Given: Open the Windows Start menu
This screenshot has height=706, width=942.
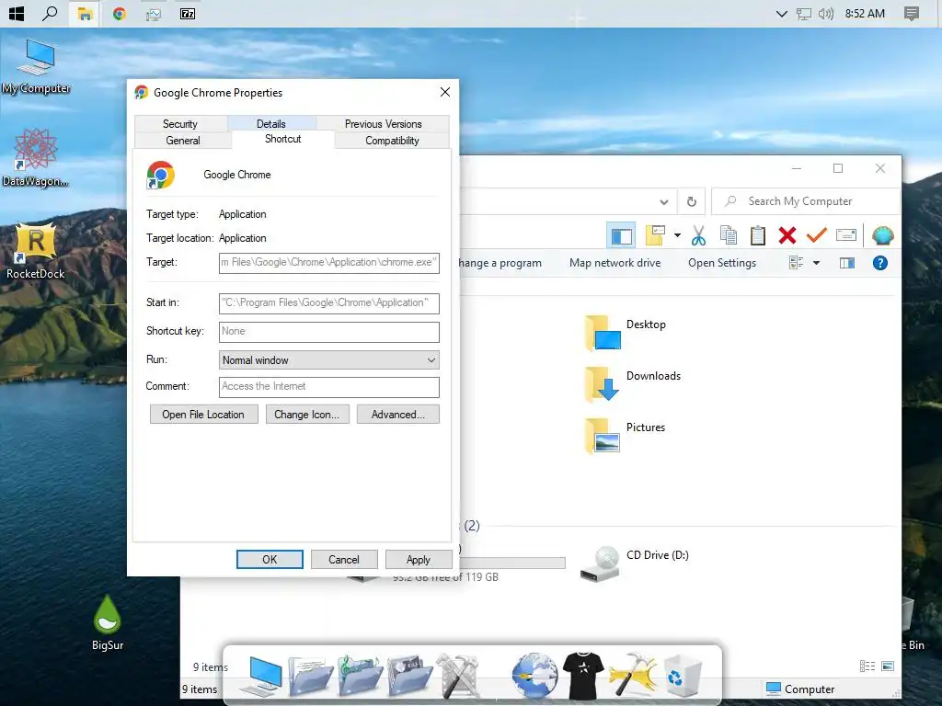Looking at the screenshot, I should point(17,13).
